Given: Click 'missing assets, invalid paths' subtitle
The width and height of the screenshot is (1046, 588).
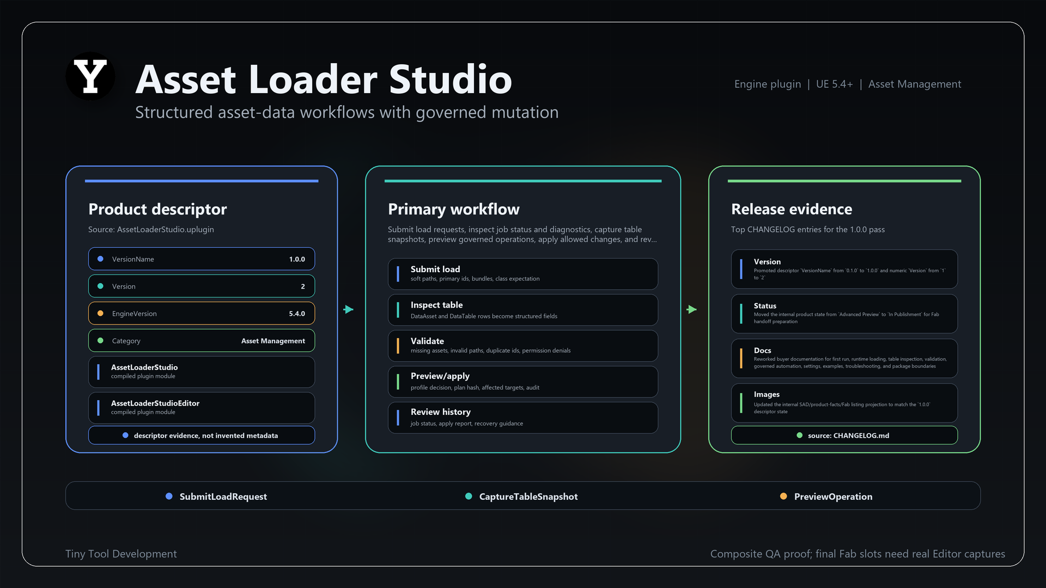Looking at the screenshot, I should click(x=490, y=351).
